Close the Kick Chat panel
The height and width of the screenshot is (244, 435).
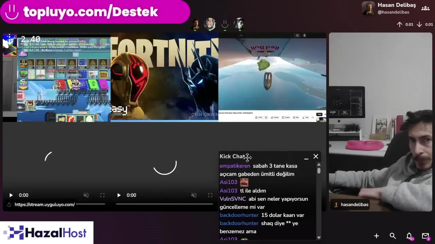pos(316,157)
